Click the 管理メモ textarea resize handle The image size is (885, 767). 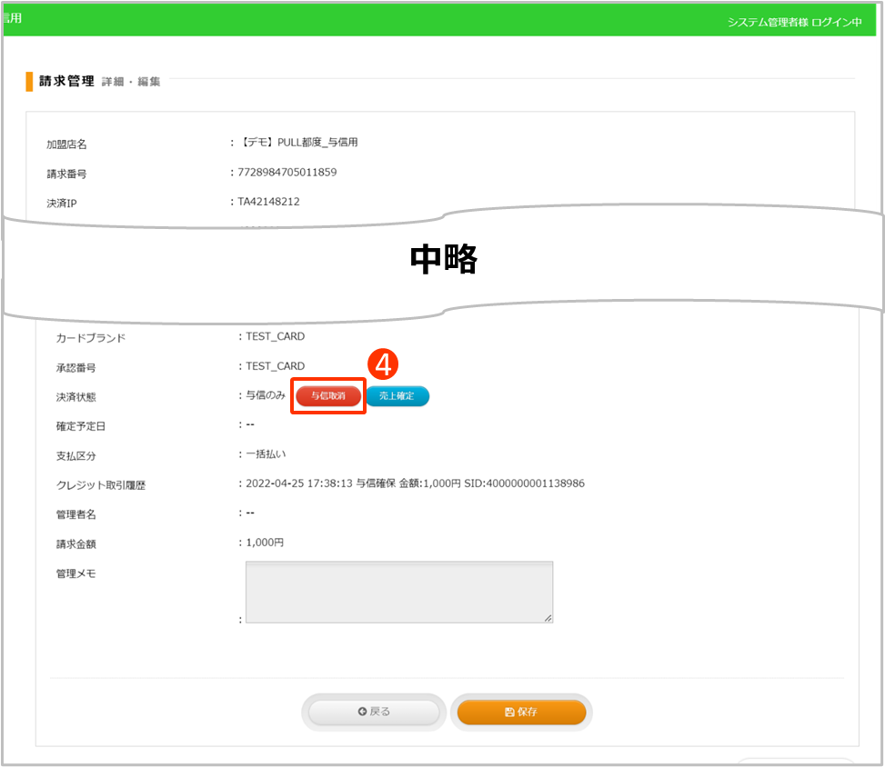point(548,618)
